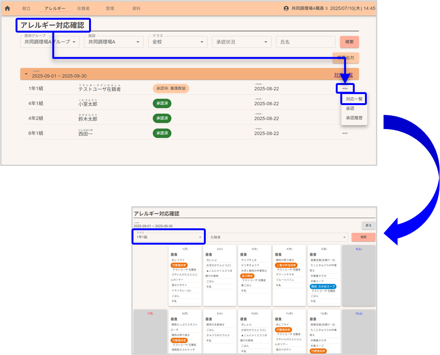The width and height of the screenshot is (440, 355).
Task: Open three-dot menu for 1年1組 row
Action: tap(345, 88)
